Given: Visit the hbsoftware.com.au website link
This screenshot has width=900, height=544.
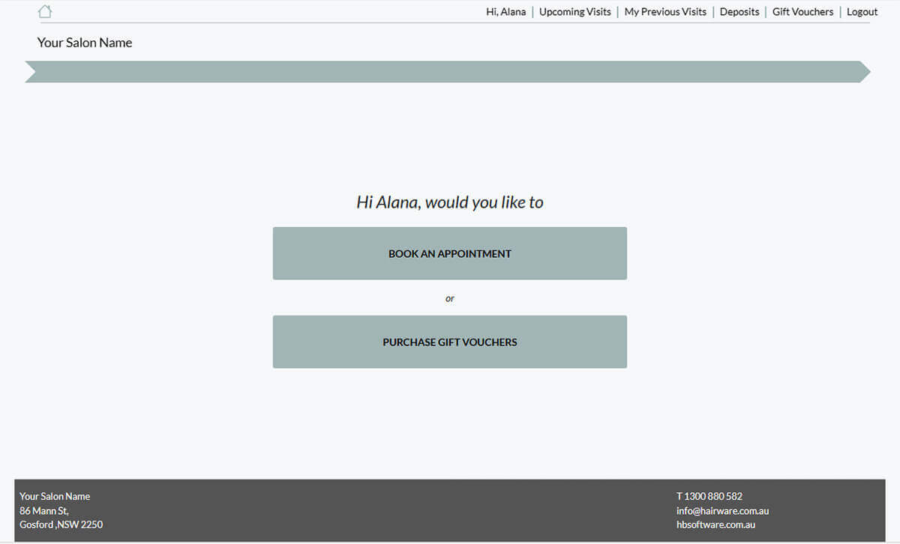Looking at the screenshot, I should pyautogui.click(x=715, y=525).
